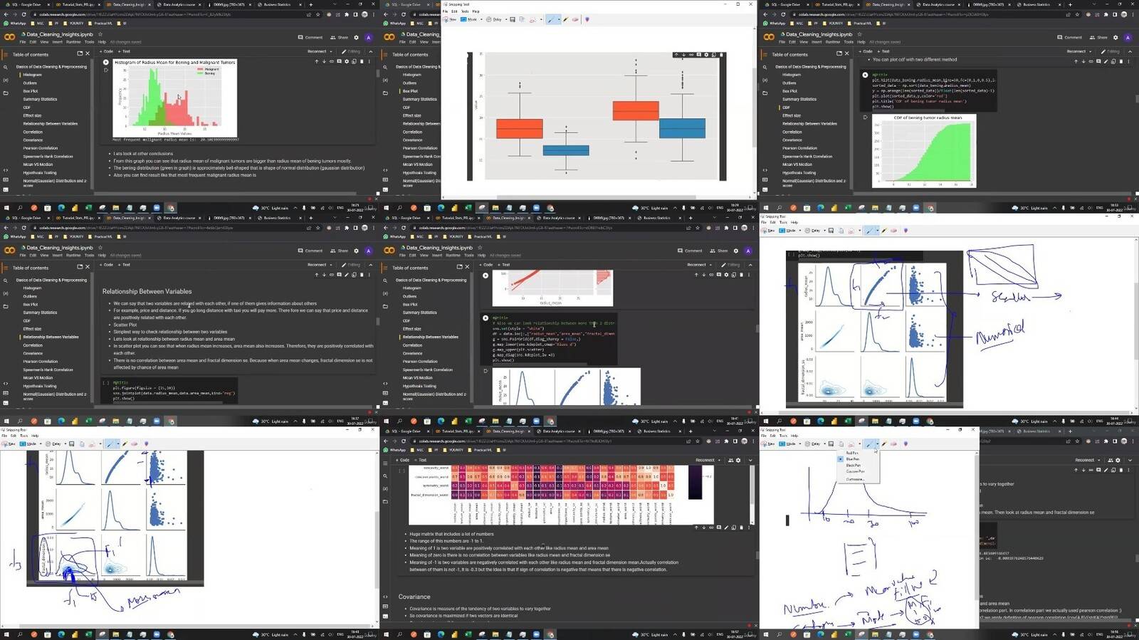The height and width of the screenshot is (640, 1139).
Task: Select Eraser in Snipping Tool with open pen menu
Action: click(x=893, y=444)
